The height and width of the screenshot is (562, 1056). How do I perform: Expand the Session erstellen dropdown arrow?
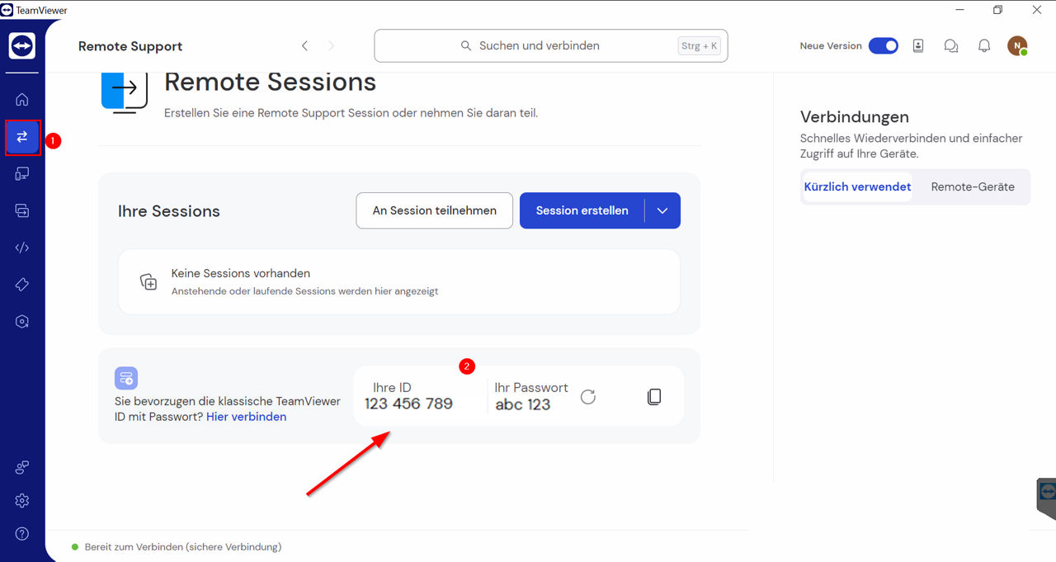(x=662, y=210)
